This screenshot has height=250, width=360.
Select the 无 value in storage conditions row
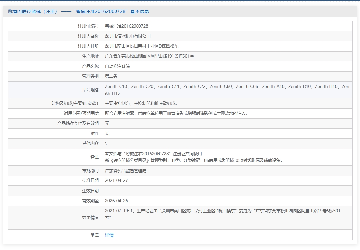point(107,123)
